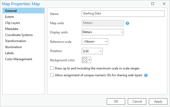Screen dimensions: 170x107
Task: Click the Name label text
Action: tap(54, 14)
